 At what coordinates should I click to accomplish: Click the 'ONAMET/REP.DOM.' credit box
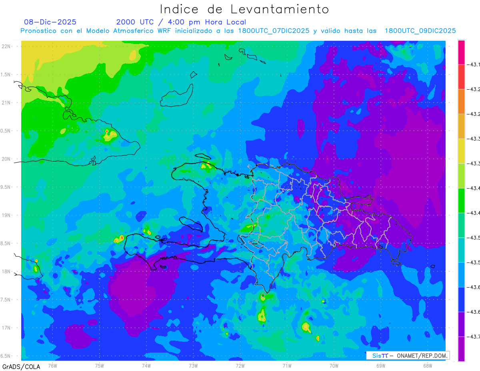[408, 355]
